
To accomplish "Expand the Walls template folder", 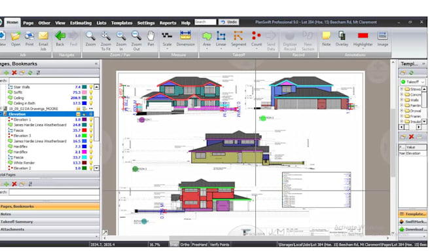I will 402,100.
